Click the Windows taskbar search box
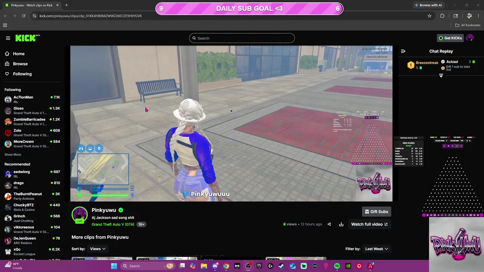The image size is (484, 272). (x=148, y=266)
